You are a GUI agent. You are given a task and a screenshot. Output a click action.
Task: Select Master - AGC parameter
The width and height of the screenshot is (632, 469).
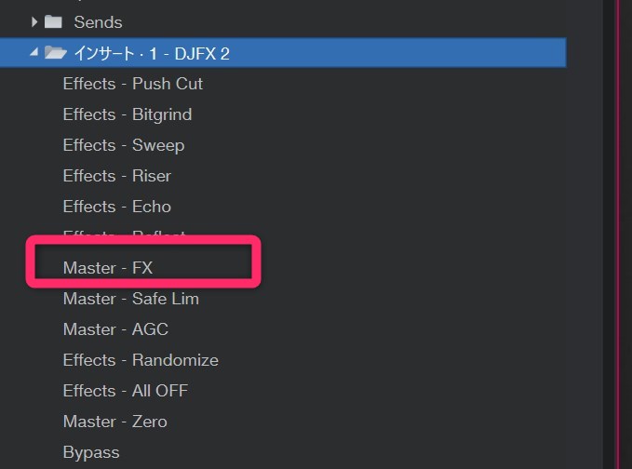point(115,329)
